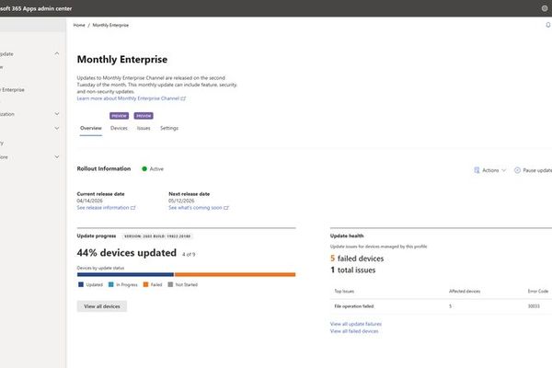
Task: Switch to the Issues tab
Action: pyautogui.click(x=144, y=128)
